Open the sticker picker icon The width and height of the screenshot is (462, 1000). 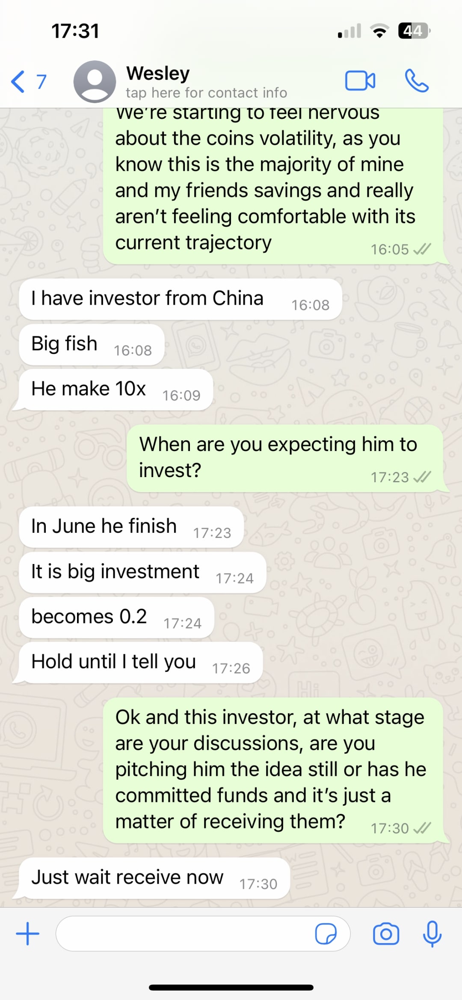pos(326,933)
